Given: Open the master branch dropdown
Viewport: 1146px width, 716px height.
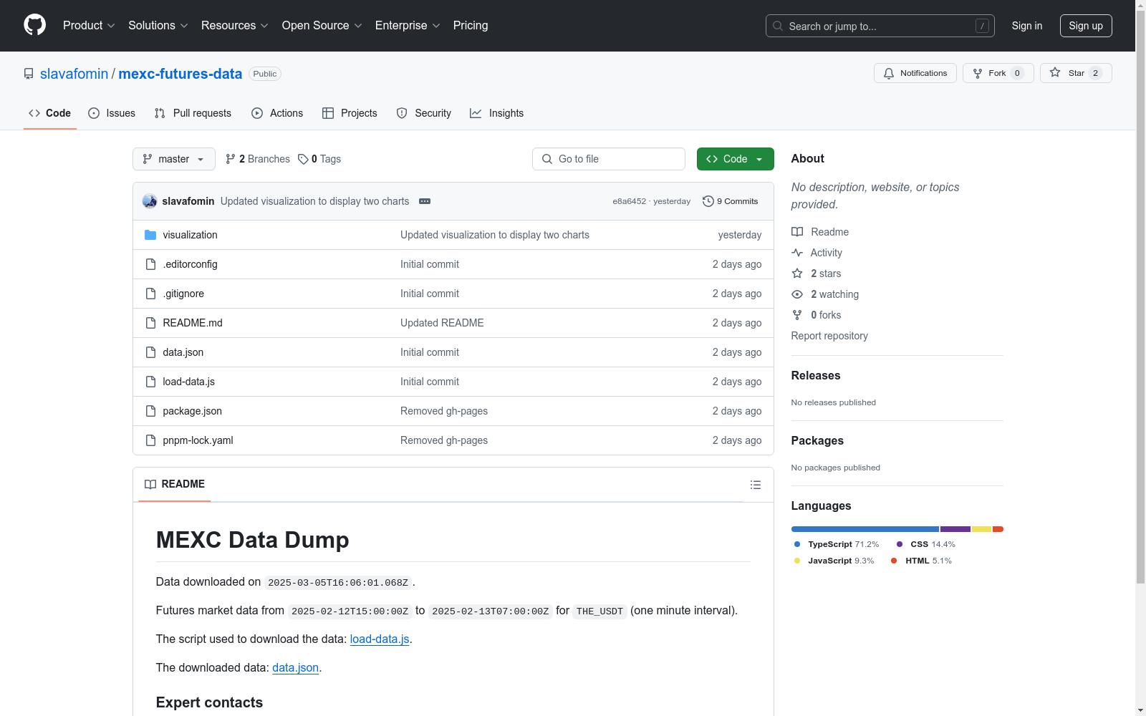Looking at the screenshot, I should click(173, 159).
